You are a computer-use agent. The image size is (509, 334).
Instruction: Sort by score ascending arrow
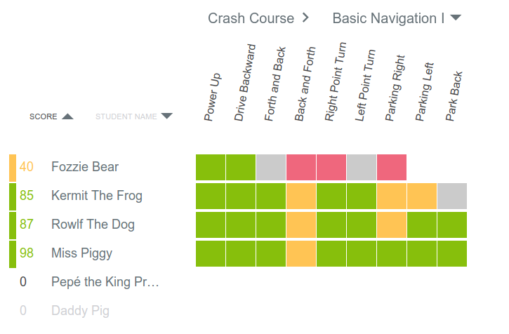click(x=67, y=116)
